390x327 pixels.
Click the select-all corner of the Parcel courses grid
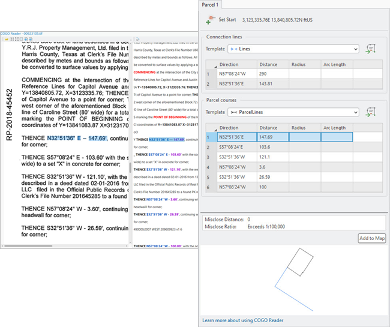coord(211,128)
